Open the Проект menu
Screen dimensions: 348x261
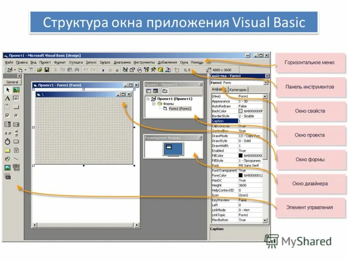click(45, 62)
